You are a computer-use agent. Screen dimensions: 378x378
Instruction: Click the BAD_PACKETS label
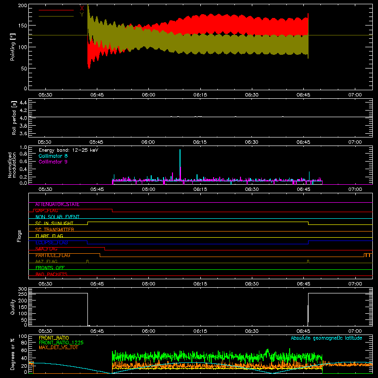pyautogui.click(x=52, y=274)
